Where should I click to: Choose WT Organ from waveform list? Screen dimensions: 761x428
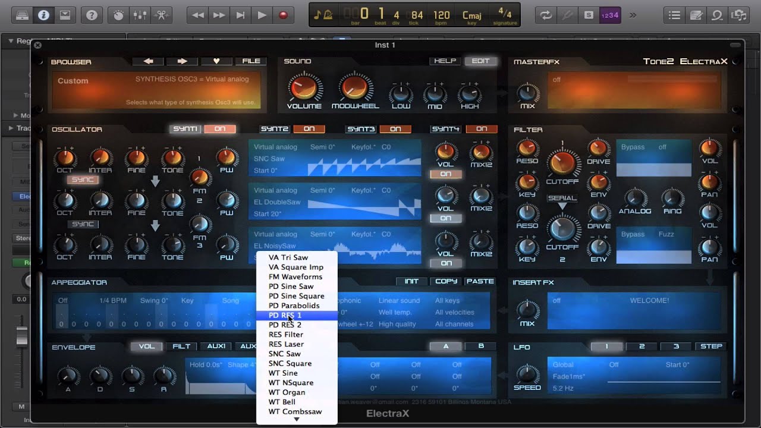[297, 392]
